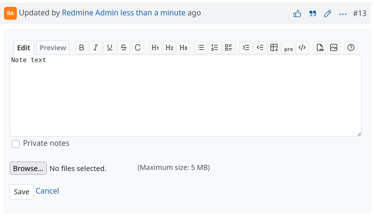Click the underline formatting icon
The height and width of the screenshot is (217, 374).
click(110, 47)
